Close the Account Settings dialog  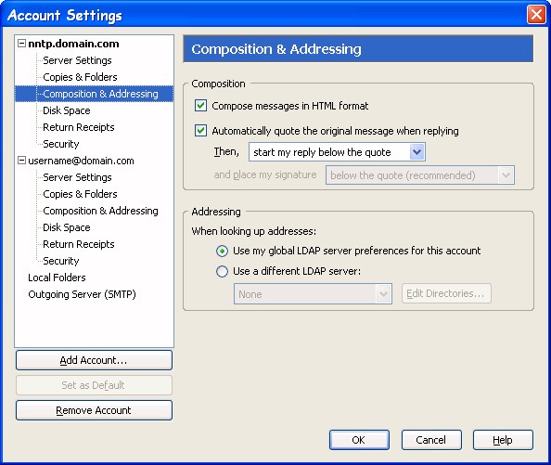click(536, 15)
